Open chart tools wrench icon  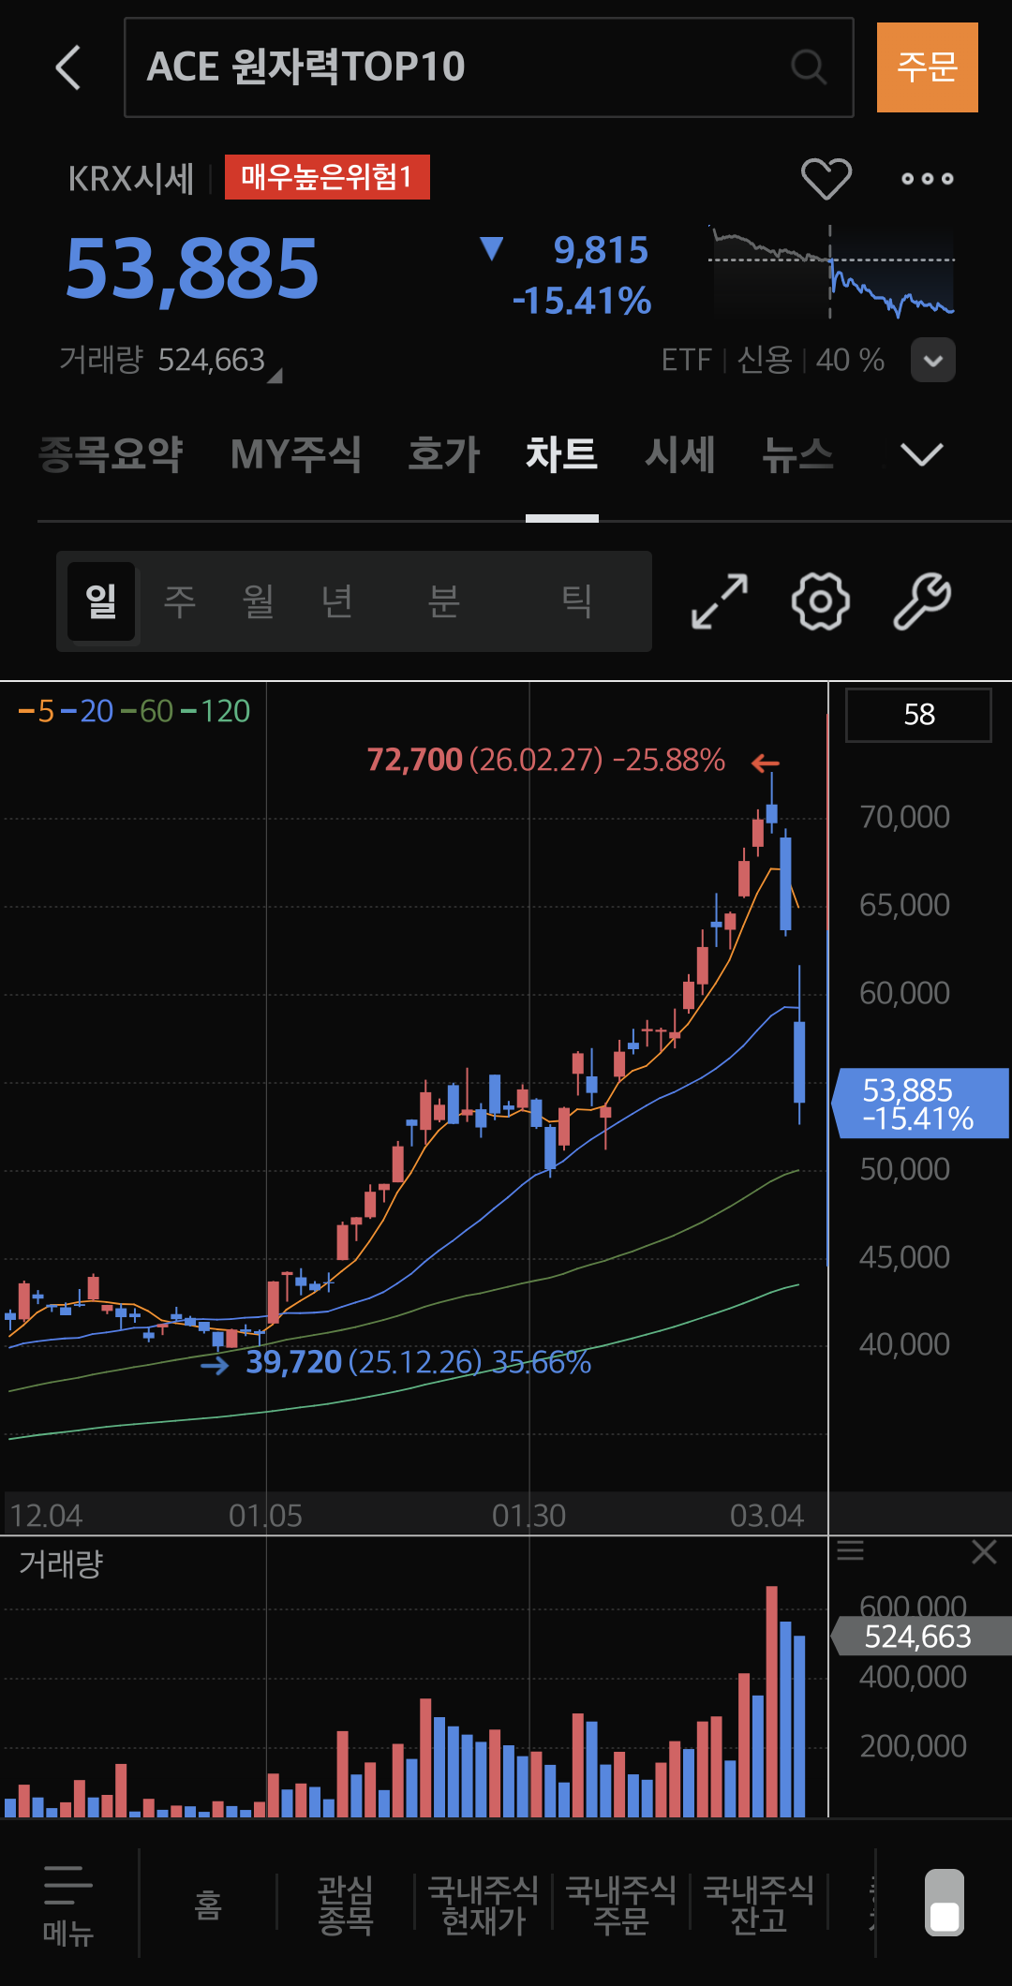point(922,601)
